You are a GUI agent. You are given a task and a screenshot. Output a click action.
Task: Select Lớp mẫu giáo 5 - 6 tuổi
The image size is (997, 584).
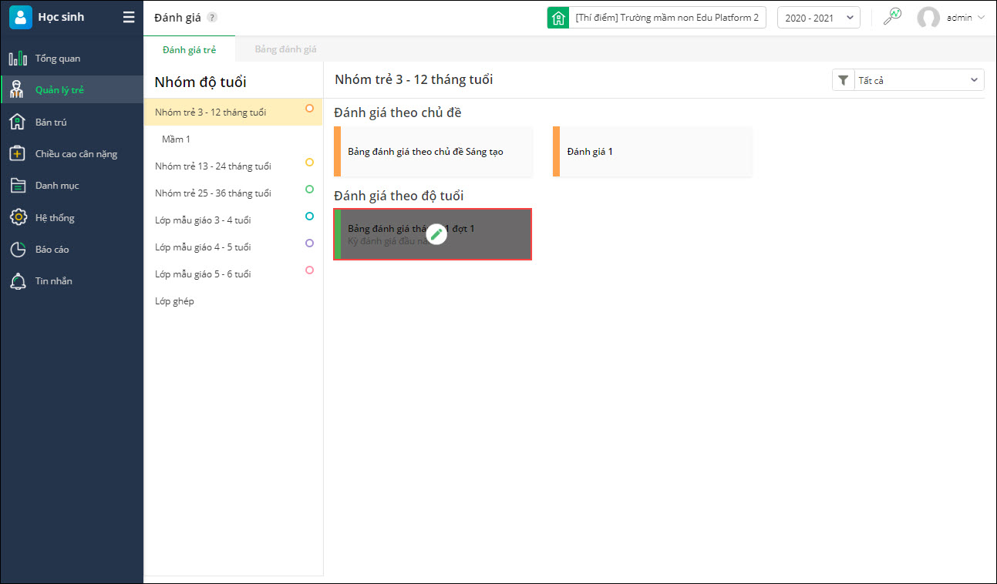click(x=233, y=274)
